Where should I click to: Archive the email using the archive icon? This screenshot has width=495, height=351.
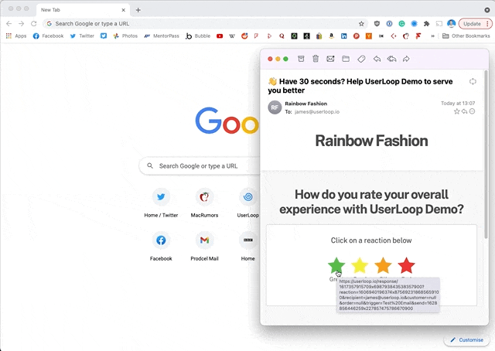click(301, 59)
